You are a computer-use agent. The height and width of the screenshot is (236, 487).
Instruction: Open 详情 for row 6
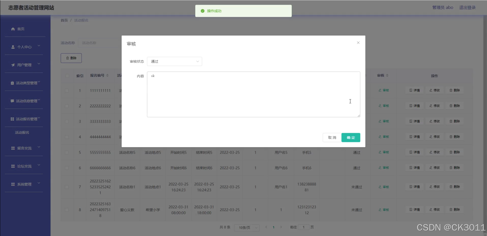[414, 168]
